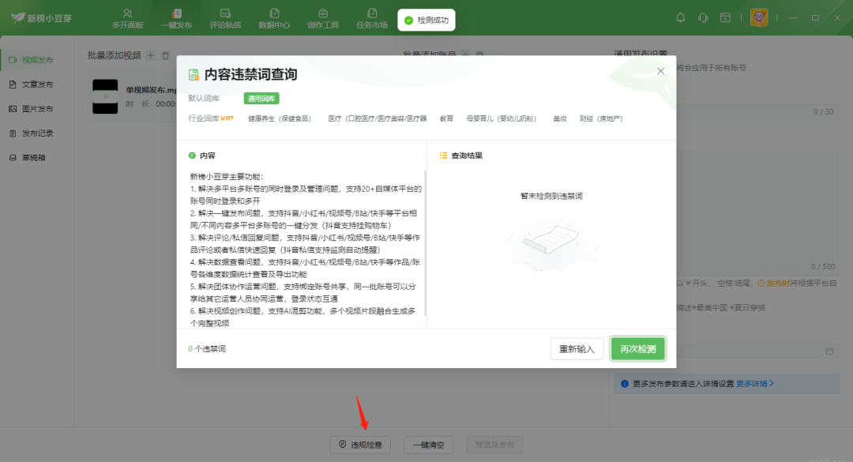
Task: Click the 批量添加视频 heading
Action: 115,55
